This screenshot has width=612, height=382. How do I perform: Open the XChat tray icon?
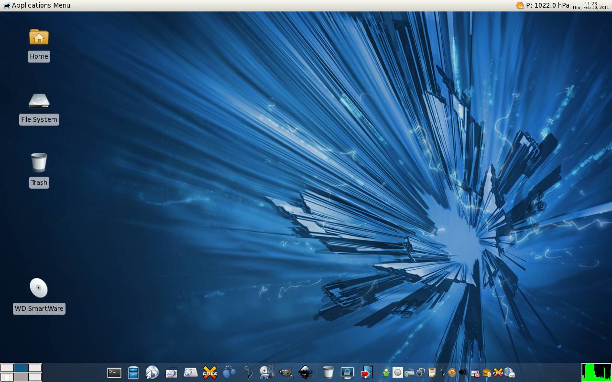[498, 372]
